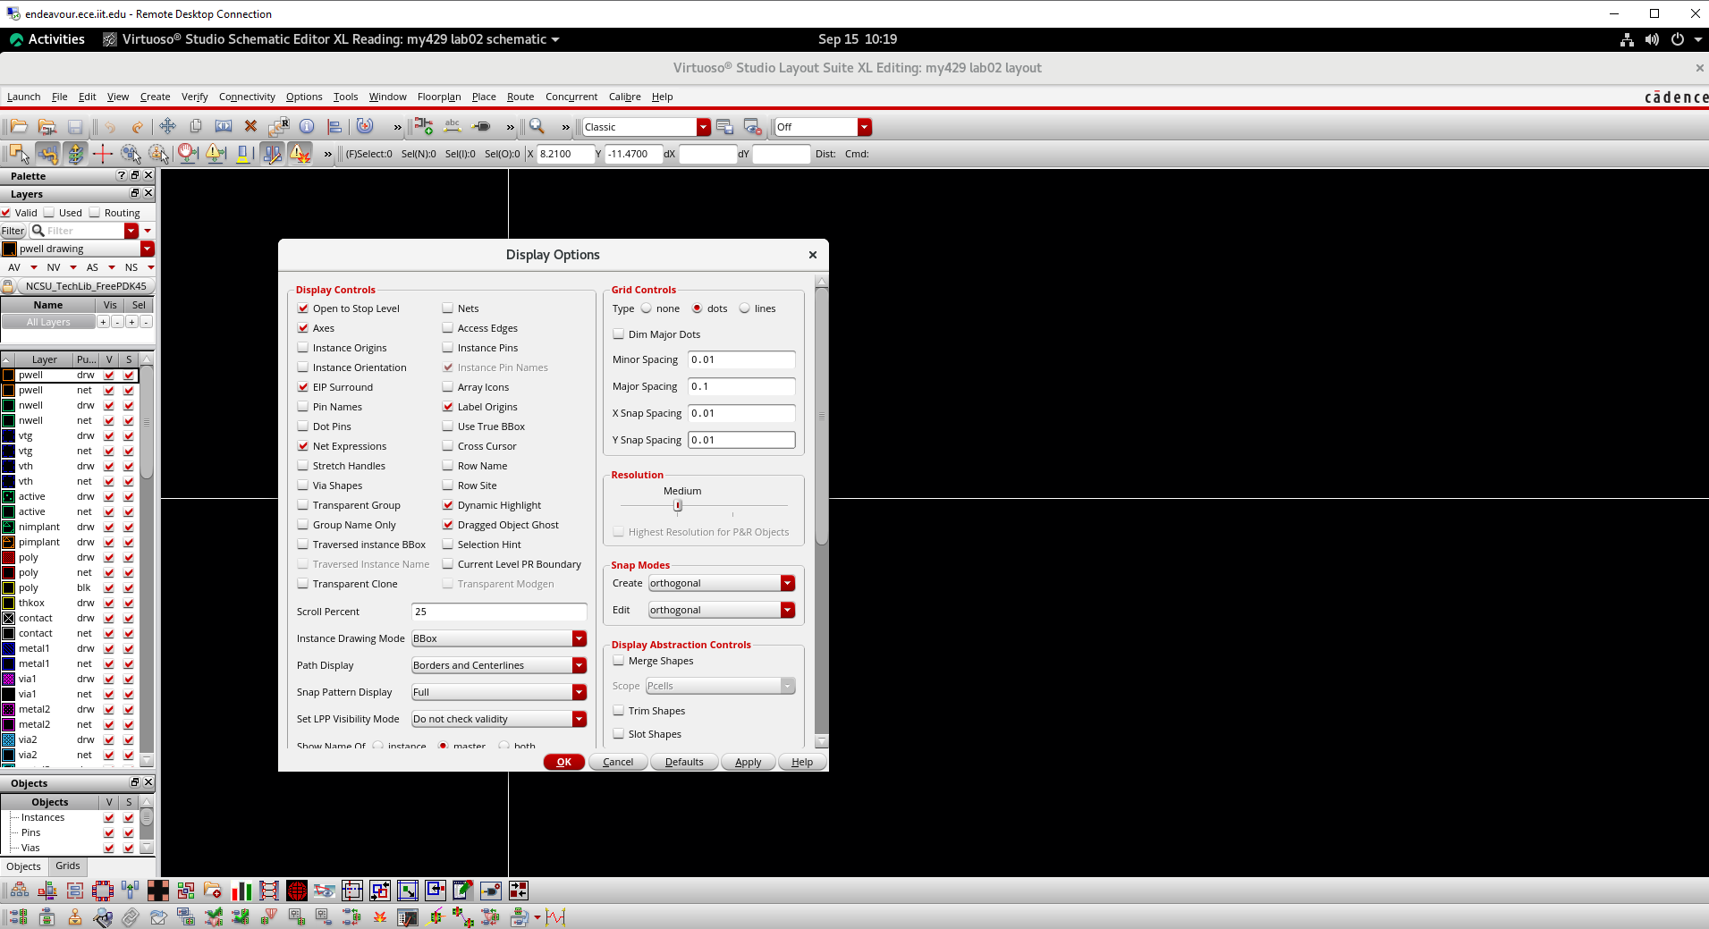Click the magnifier search toolbar icon
Screen dimensions: 1709x929
(x=537, y=127)
